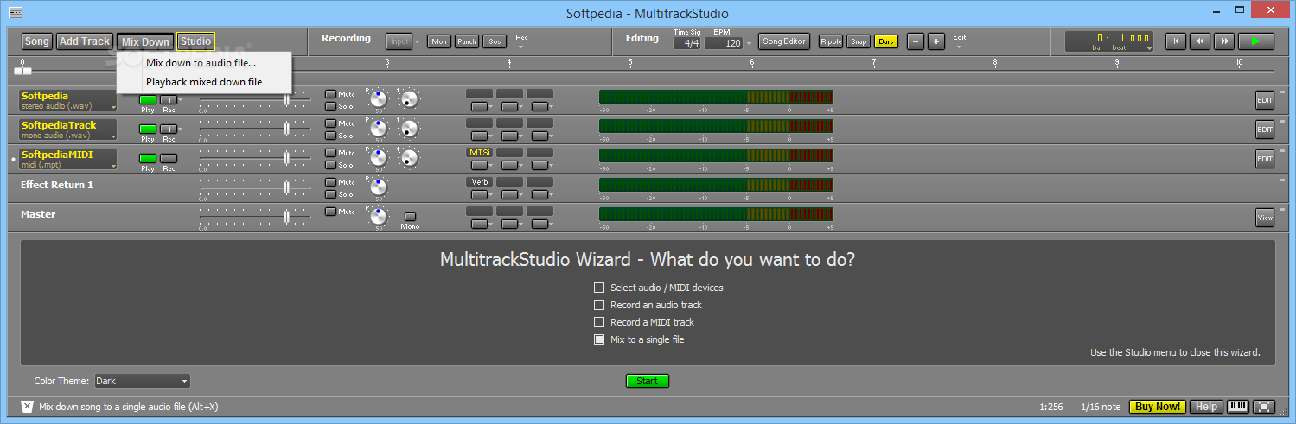This screenshot has height=424, width=1296.
Task: Solo the Softpedia track
Action: [330, 106]
